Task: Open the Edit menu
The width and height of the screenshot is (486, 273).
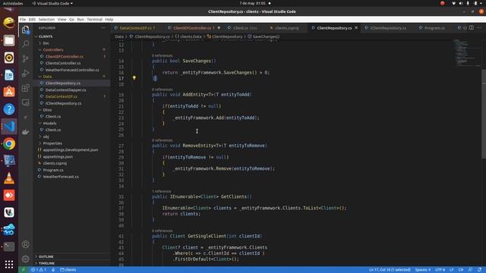Action: click(32, 19)
